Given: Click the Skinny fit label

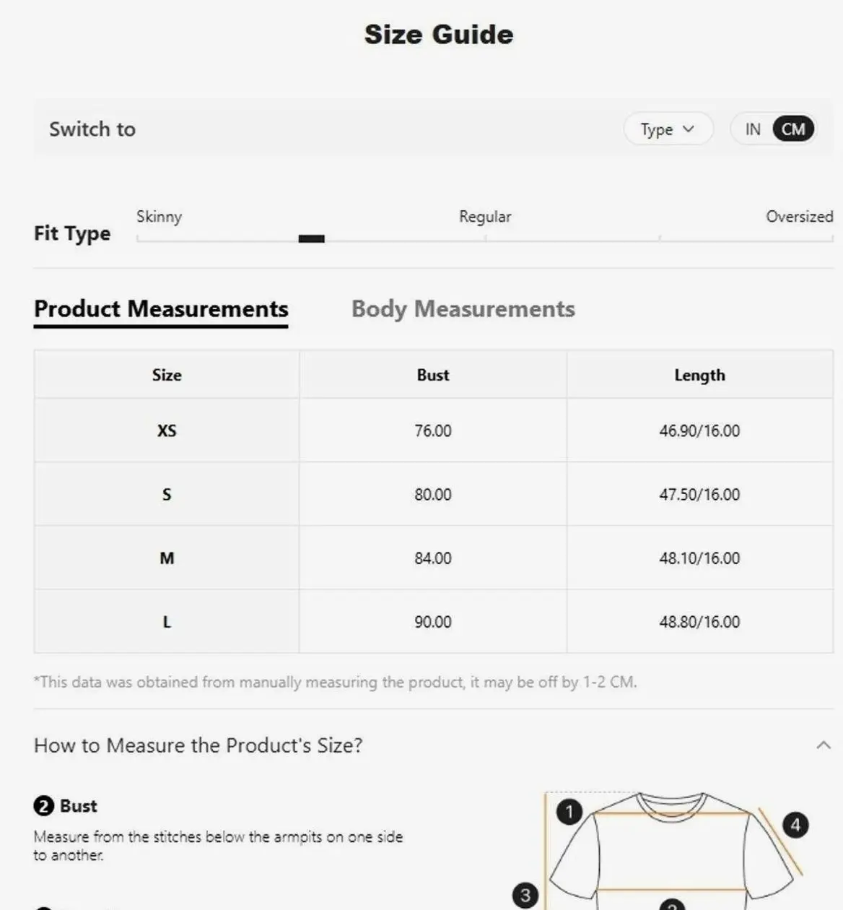Looking at the screenshot, I should click(x=159, y=217).
